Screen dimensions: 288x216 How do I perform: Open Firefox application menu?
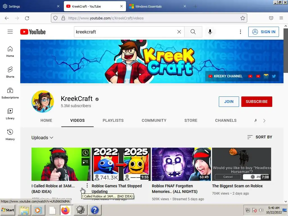[281, 18]
